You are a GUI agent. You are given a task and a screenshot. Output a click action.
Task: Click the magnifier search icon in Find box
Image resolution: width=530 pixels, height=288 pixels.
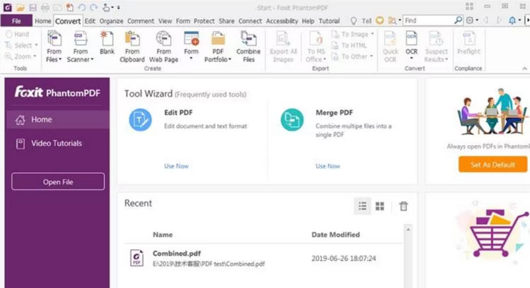458,21
